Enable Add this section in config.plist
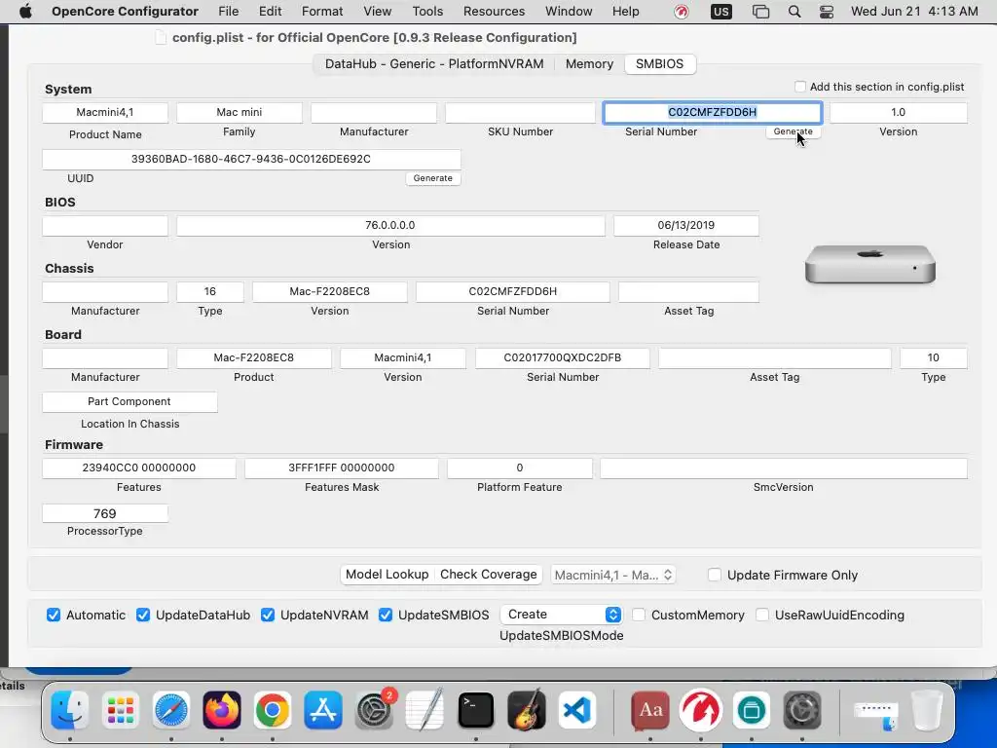This screenshot has height=748, width=997. coord(800,87)
